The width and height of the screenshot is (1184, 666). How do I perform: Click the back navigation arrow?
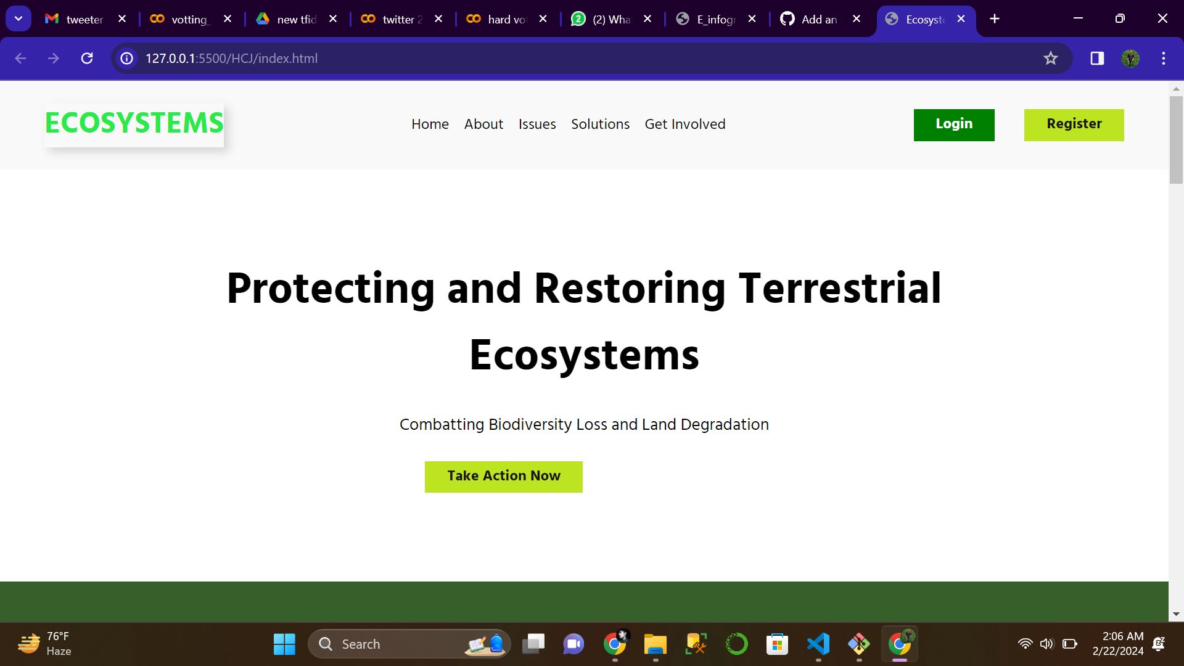21,59
